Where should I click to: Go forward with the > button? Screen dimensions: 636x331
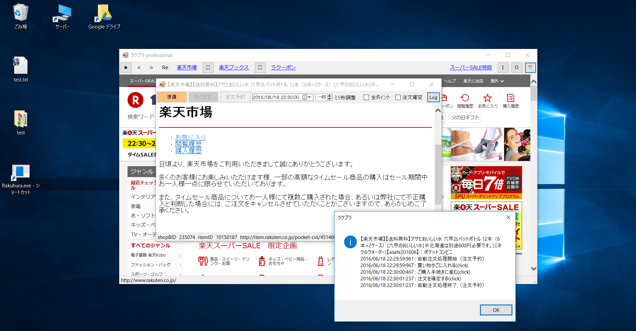[151, 68]
